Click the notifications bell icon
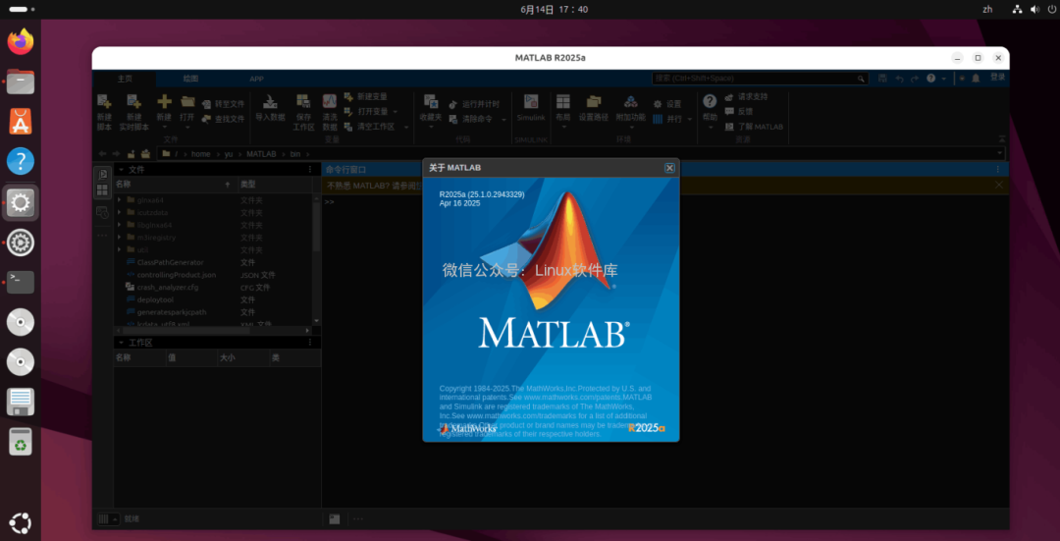Image resolution: width=1060 pixels, height=541 pixels. (x=976, y=79)
